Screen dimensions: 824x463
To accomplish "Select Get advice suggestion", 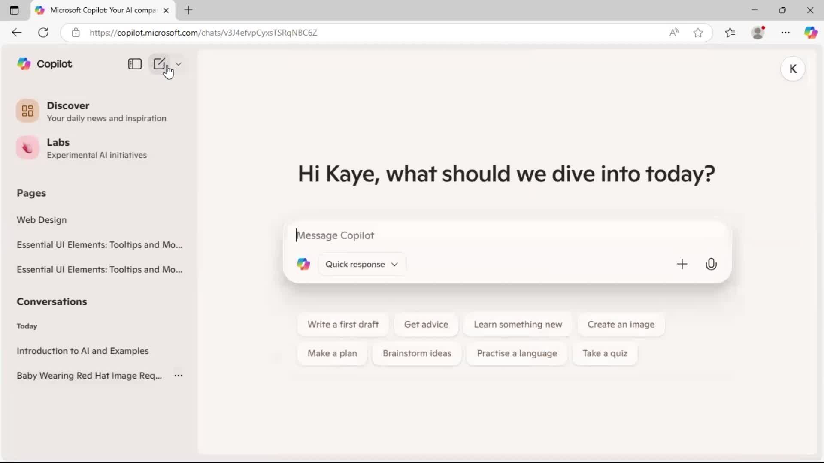I will (426, 325).
